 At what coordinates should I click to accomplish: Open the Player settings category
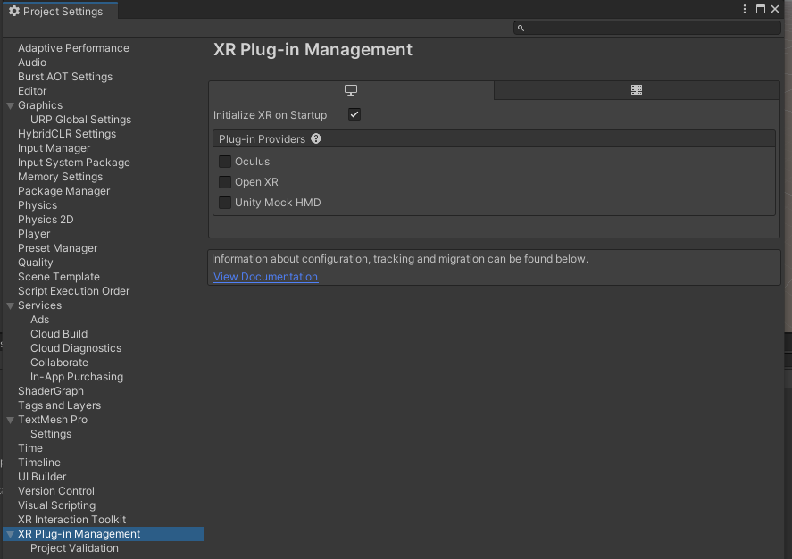pos(34,234)
